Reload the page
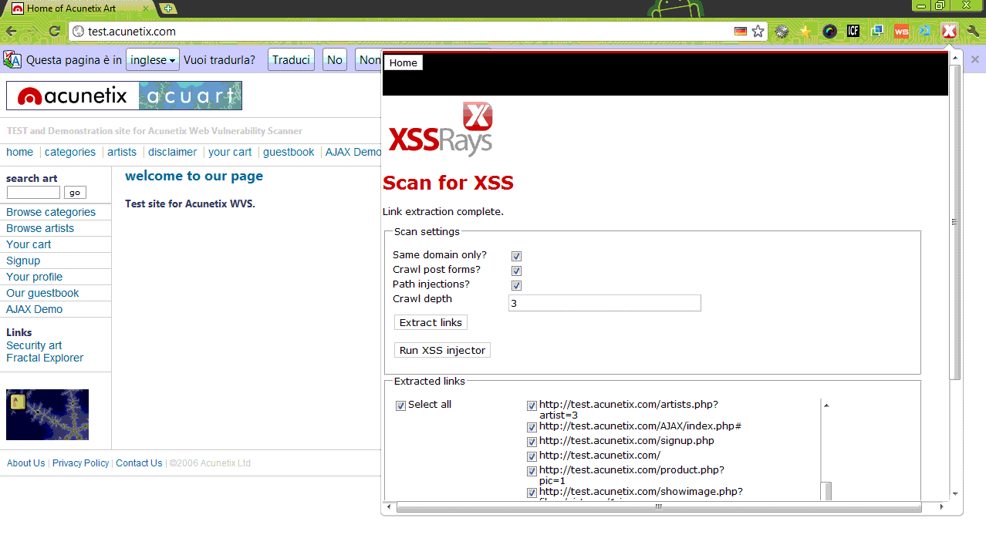The width and height of the screenshot is (986, 545). point(54,32)
